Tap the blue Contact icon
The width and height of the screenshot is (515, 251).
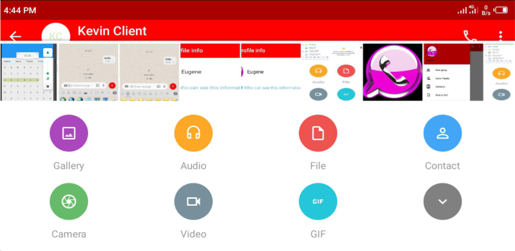click(x=442, y=133)
